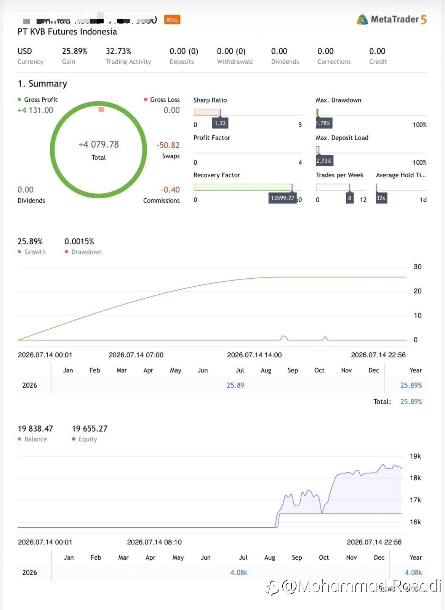Click the +4 079.78 Total donut chart
The image size is (445, 610).
click(x=99, y=150)
